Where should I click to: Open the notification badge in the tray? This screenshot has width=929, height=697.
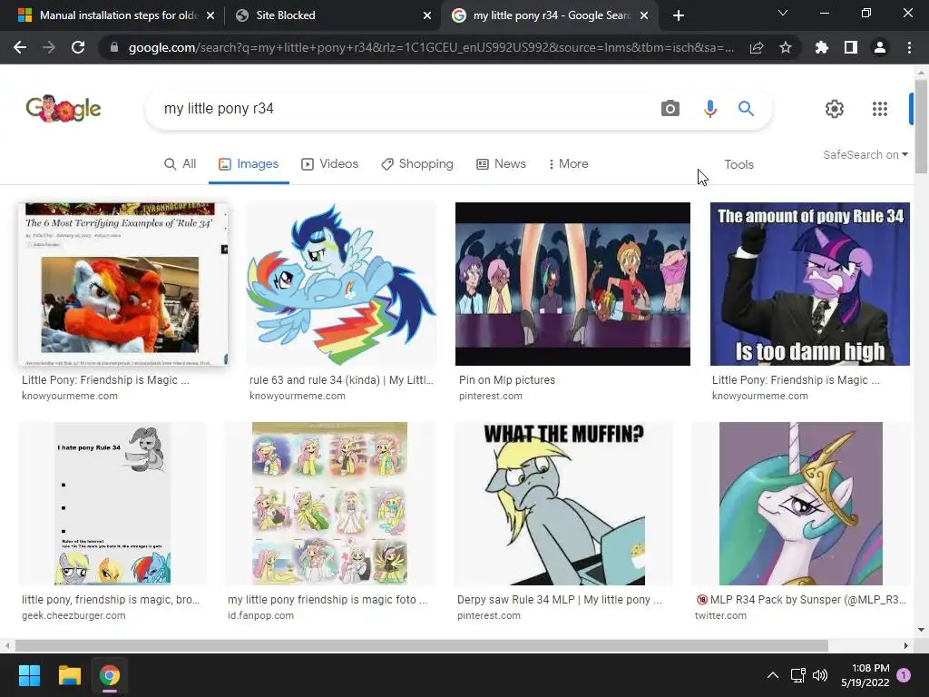tap(904, 674)
